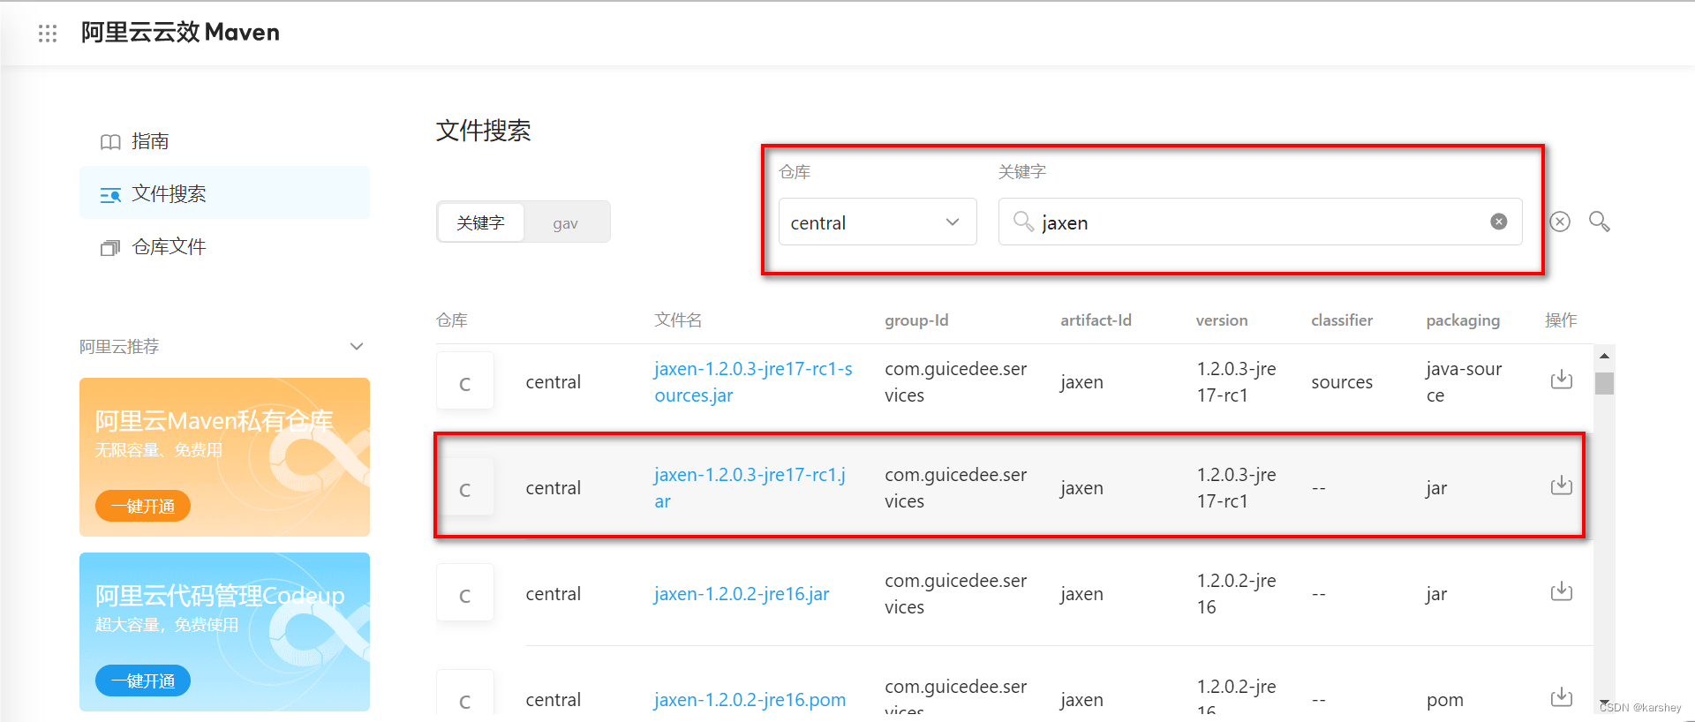Click 一键开通 on the Maven私有仓库 card
The height and width of the screenshot is (722, 1695).
point(143,506)
